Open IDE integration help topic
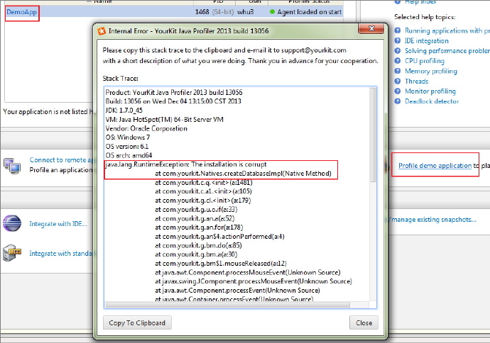This screenshot has width=490, height=343. (427, 40)
